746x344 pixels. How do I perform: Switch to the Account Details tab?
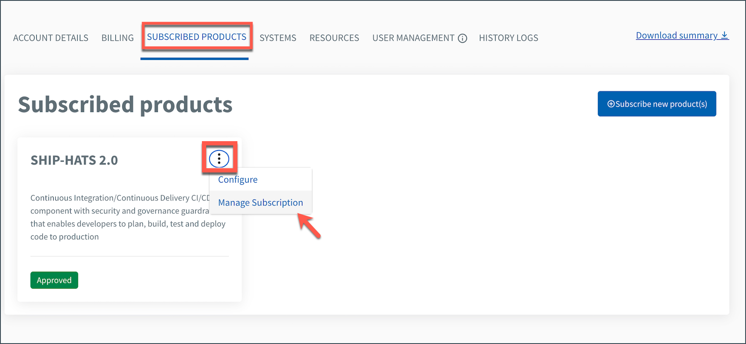coord(51,38)
